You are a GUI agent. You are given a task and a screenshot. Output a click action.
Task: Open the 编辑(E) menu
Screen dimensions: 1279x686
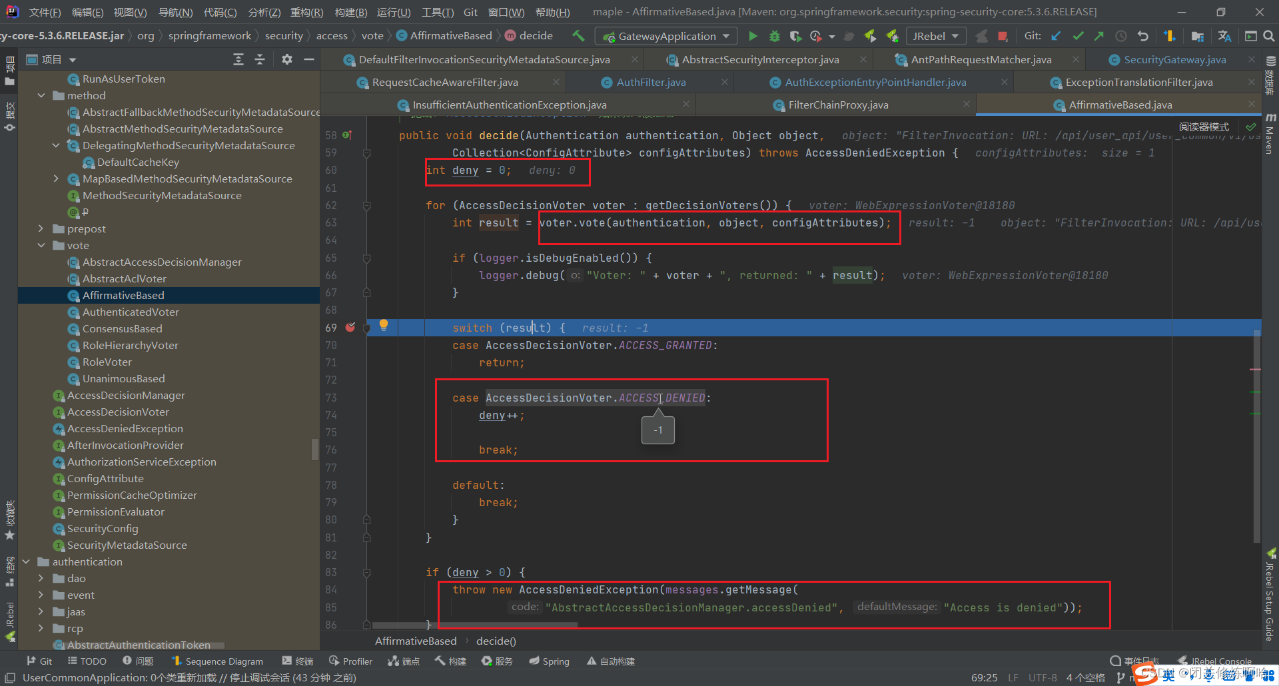[x=87, y=12]
